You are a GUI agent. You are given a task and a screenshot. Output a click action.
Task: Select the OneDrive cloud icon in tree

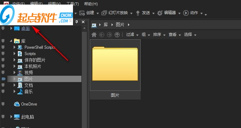click(17, 104)
